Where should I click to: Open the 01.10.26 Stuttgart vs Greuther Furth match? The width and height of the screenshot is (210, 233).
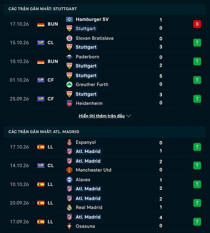[x=105, y=80]
